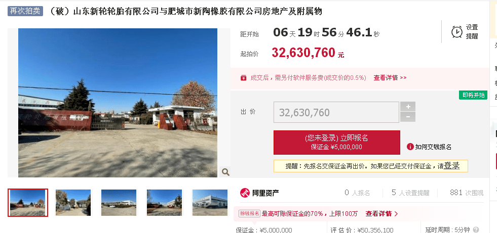Decrease bid with the minus button
Screen dimensions: 497x233
pos(408,117)
